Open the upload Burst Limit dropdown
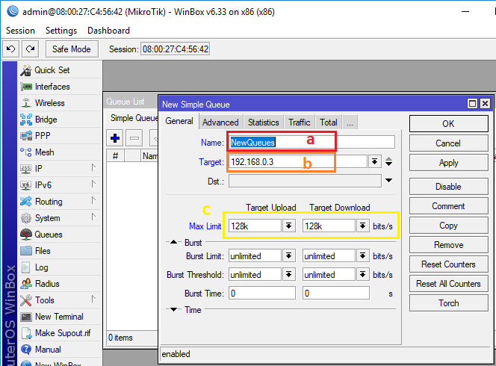The width and height of the screenshot is (496, 366). point(288,255)
